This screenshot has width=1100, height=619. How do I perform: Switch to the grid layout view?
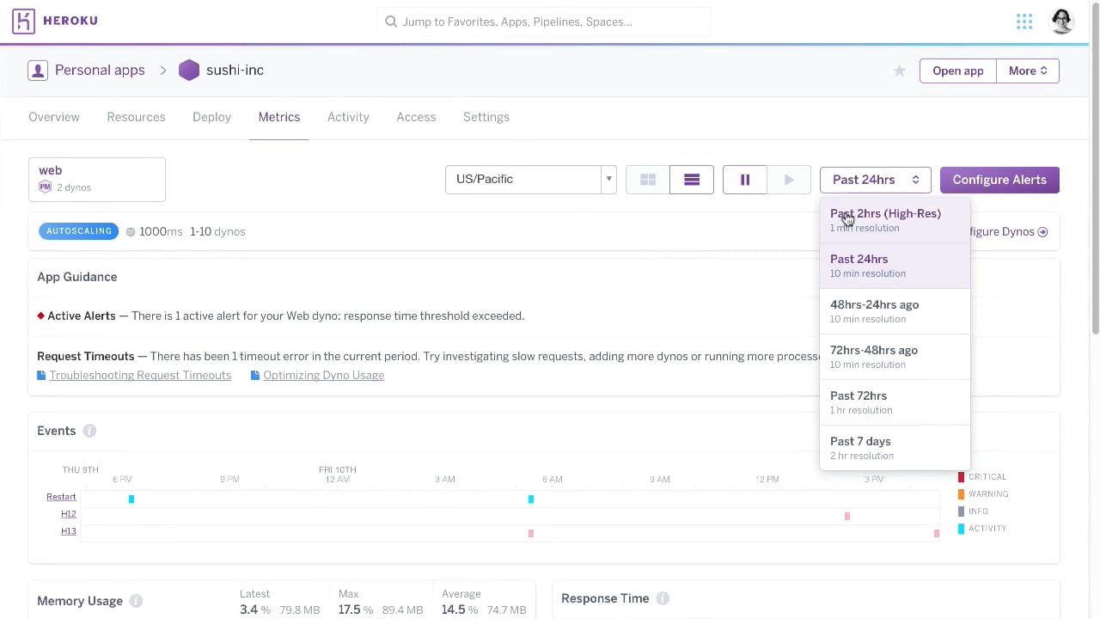tap(648, 180)
